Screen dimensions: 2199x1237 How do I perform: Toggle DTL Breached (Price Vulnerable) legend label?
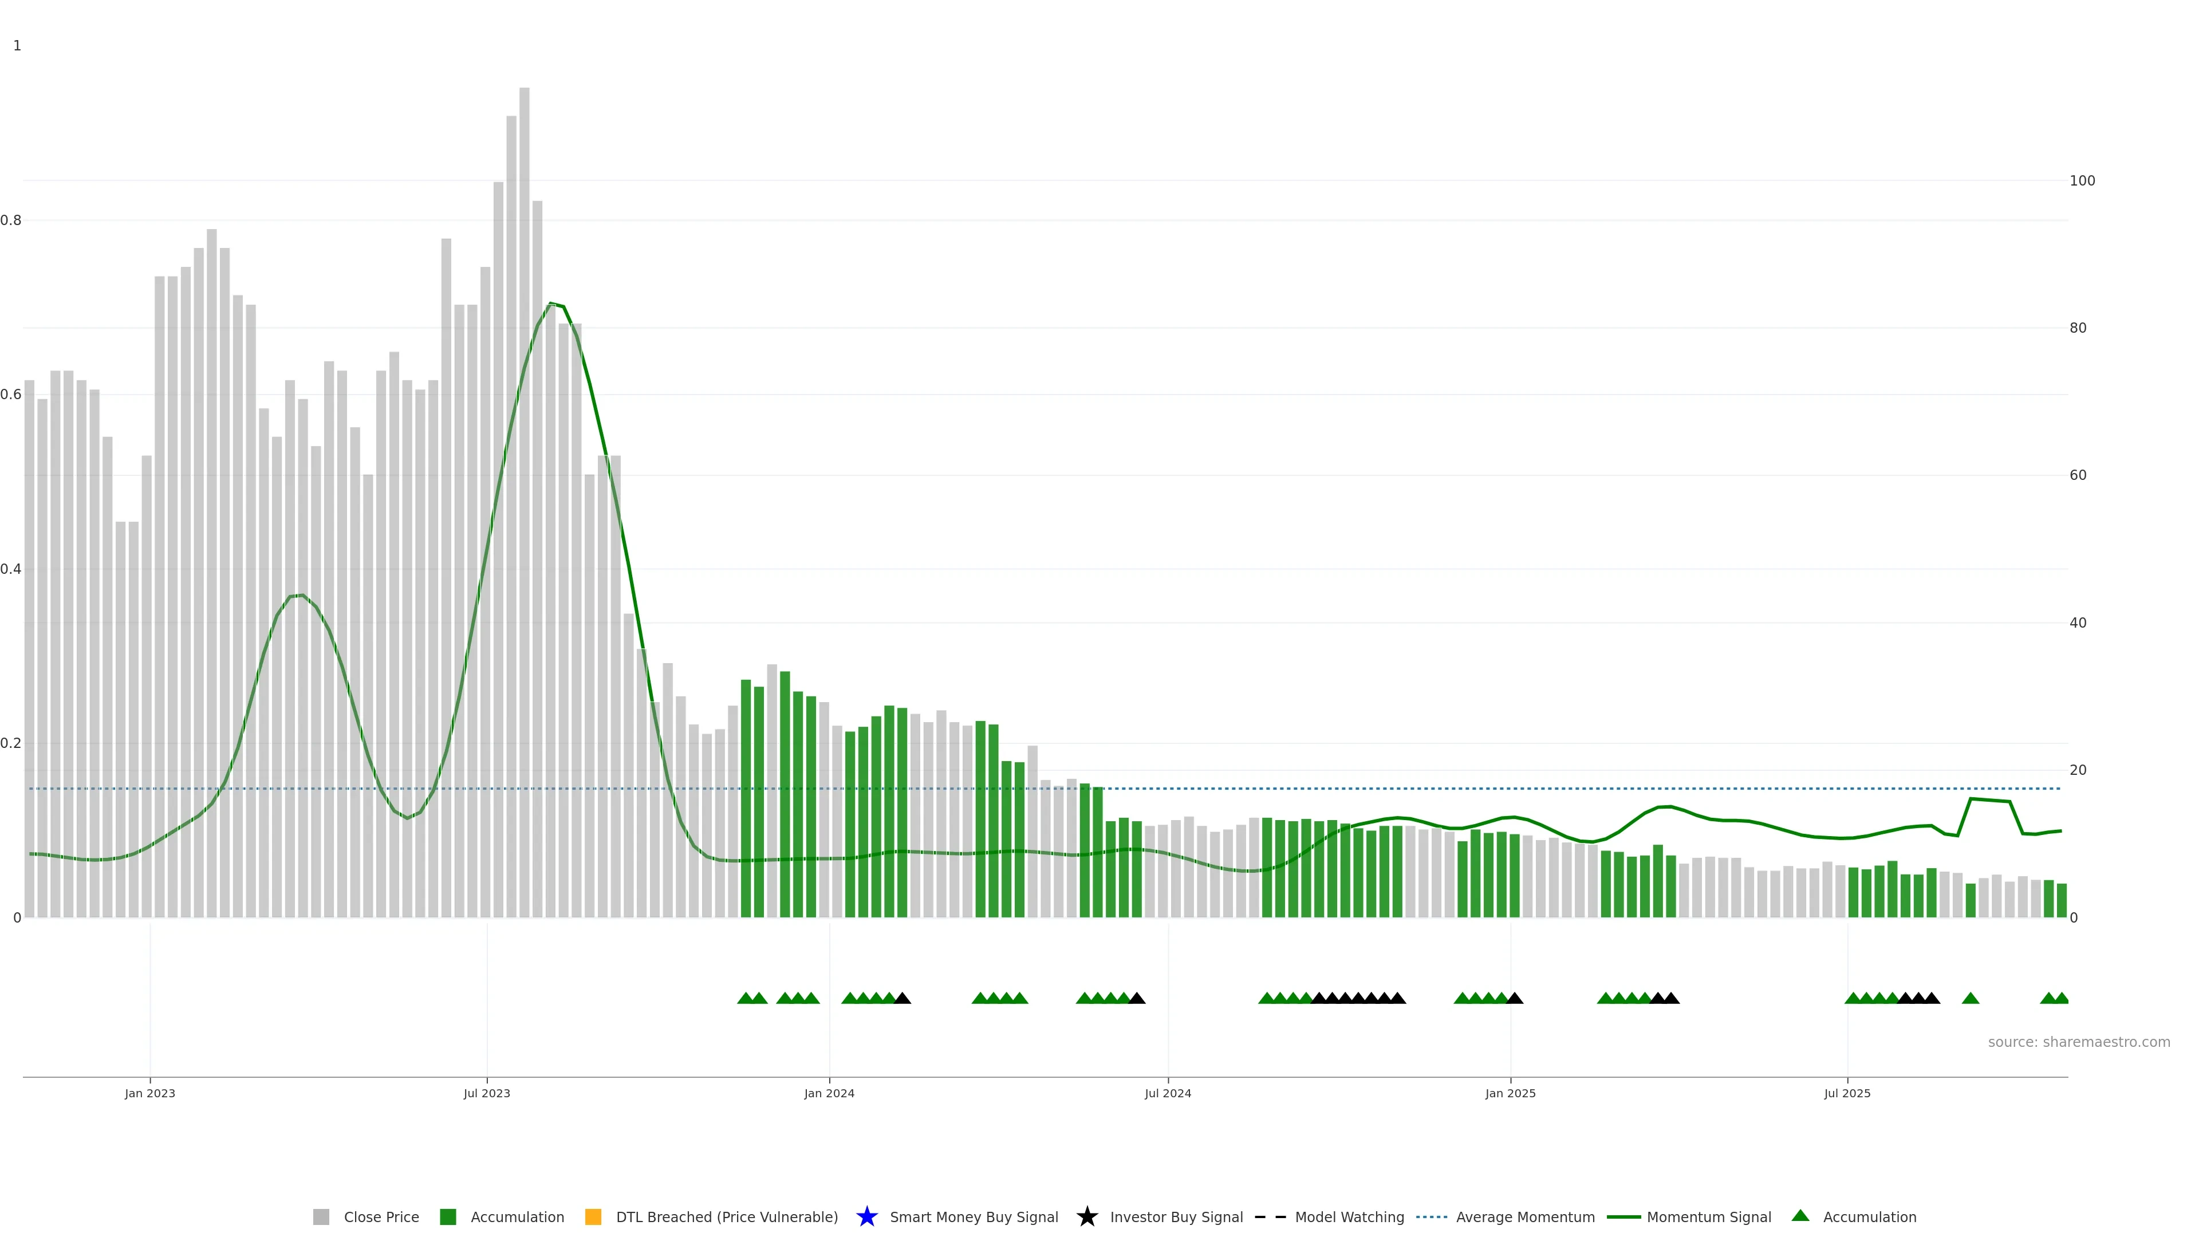tap(727, 1216)
